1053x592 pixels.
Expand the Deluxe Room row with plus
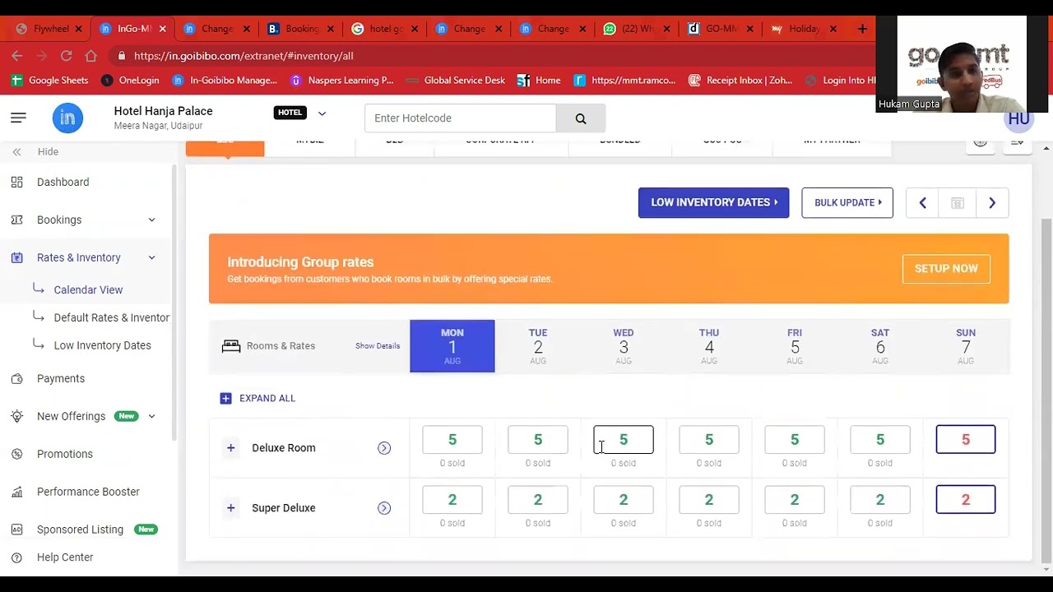(x=230, y=448)
